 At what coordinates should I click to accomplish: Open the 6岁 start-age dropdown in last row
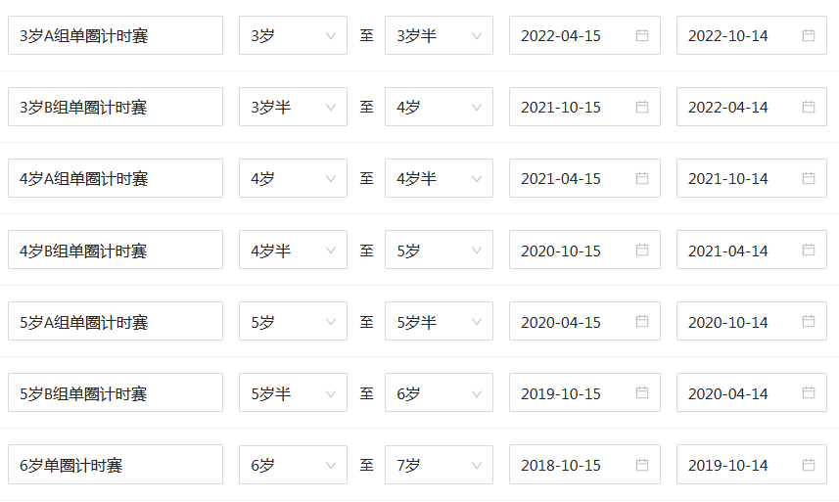coord(293,465)
